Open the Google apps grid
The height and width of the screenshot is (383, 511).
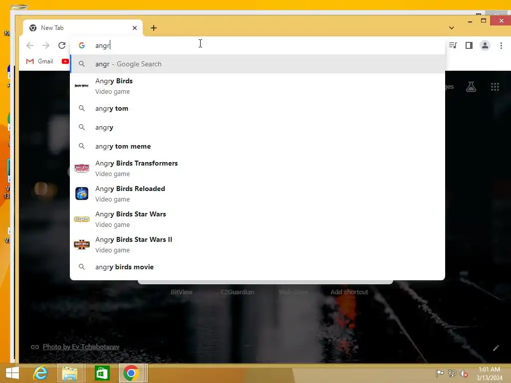[495, 87]
